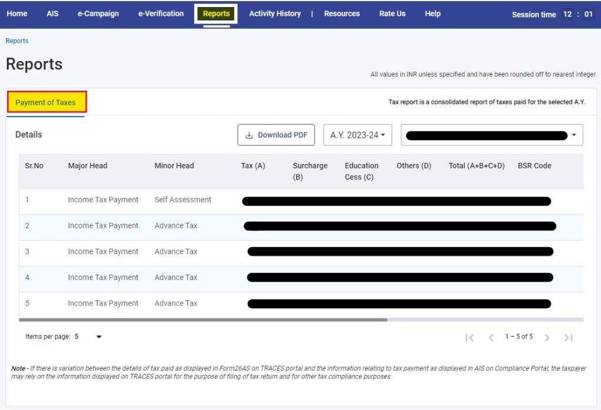This screenshot has height=410, width=601.
Task: Open the Resources menu
Action: pyautogui.click(x=342, y=13)
